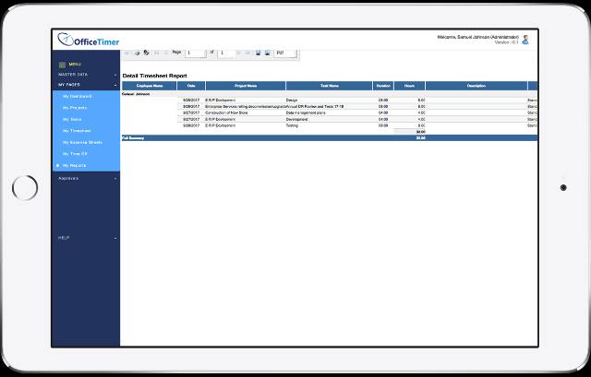Open the user profile avatar icon

click(x=525, y=40)
